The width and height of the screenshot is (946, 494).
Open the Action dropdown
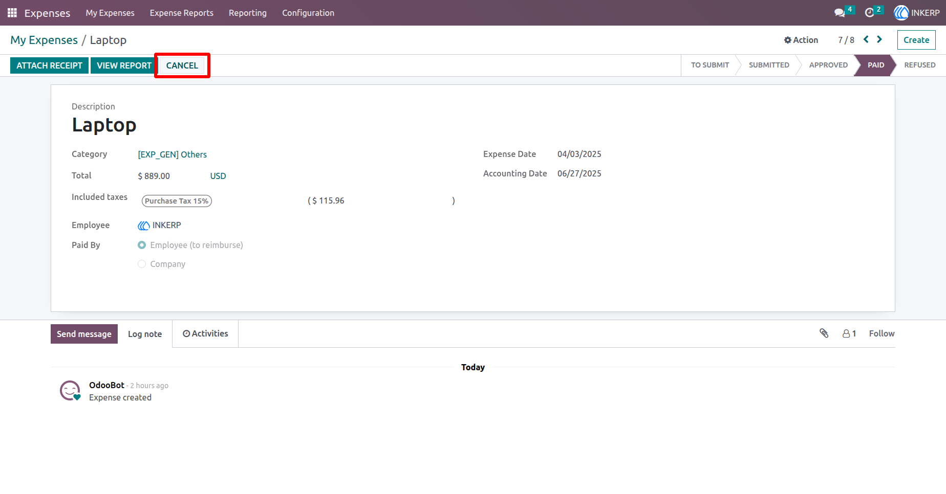coord(801,40)
